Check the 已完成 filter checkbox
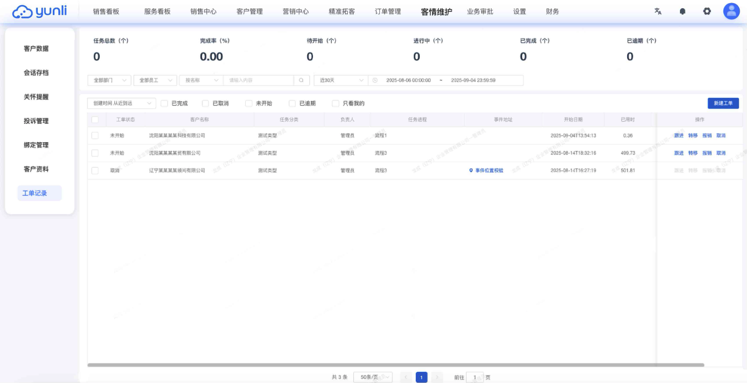The height and width of the screenshot is (383, 747). pyautogui.click(x=163, y=103)
